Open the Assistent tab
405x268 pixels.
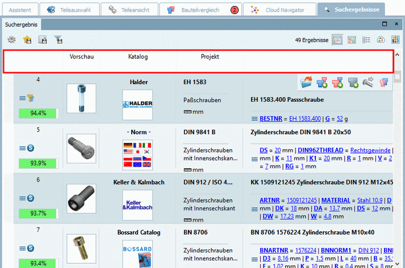click(x=20, y=10)
